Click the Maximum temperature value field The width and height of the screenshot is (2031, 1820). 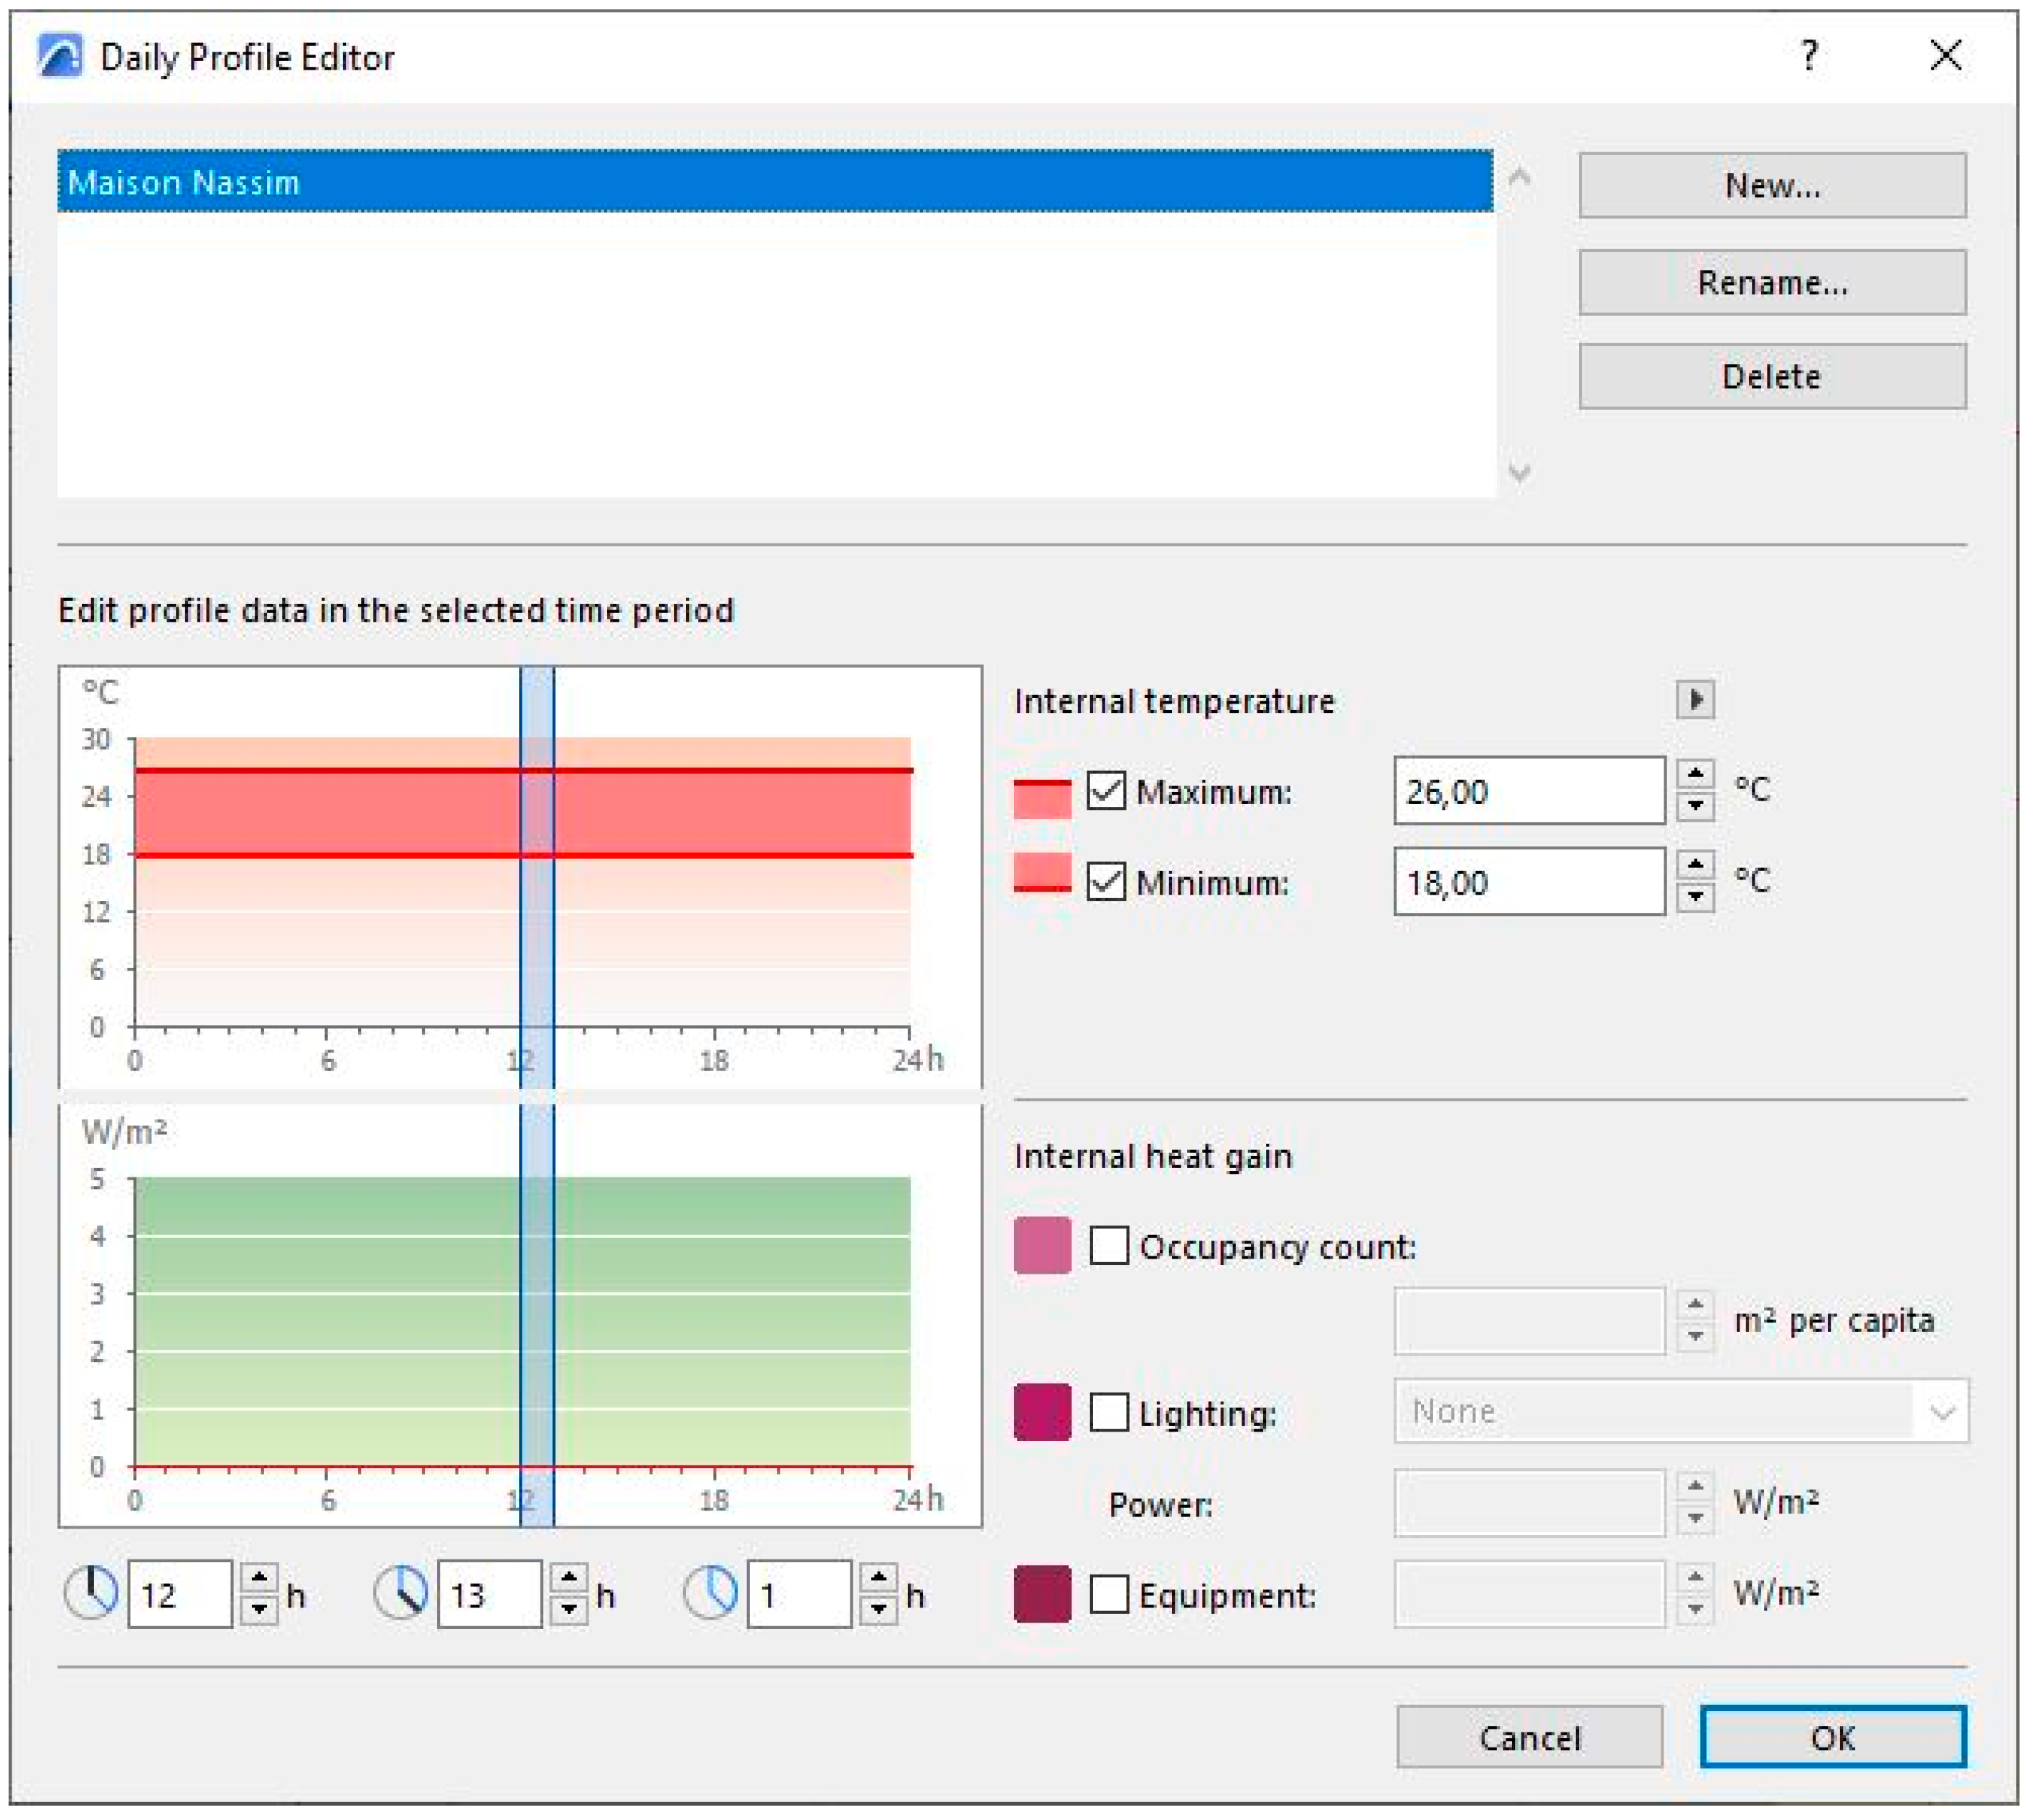click(x=1528, y=791)
